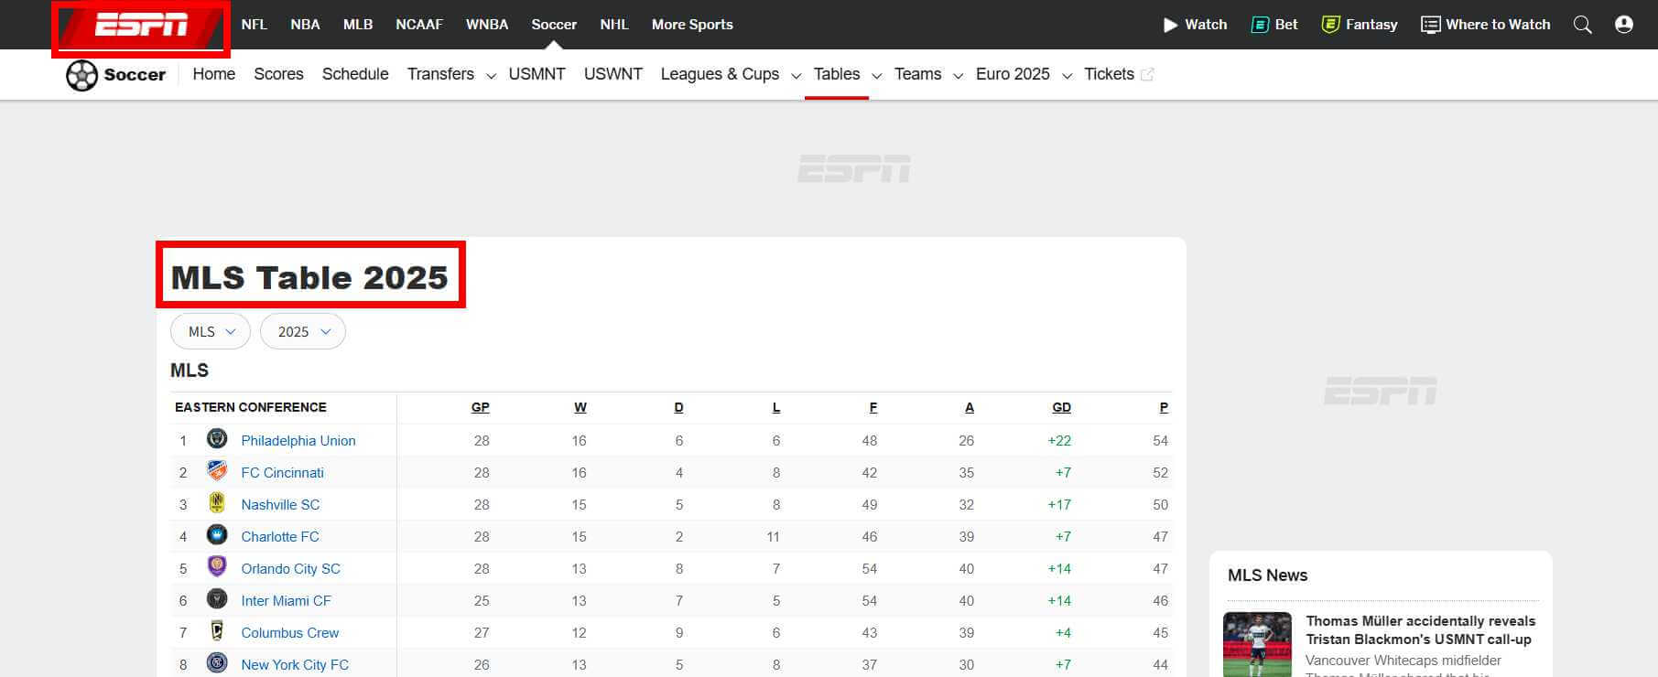This screenshot has width=1658, height=677.
Task: Open the MLS league dropdown
Action: 211,331
